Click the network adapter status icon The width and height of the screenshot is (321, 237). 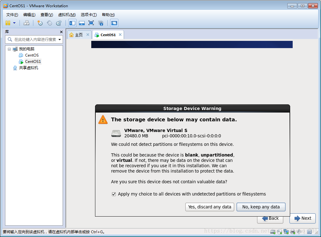pyautogui.click(x=286, y=232)
